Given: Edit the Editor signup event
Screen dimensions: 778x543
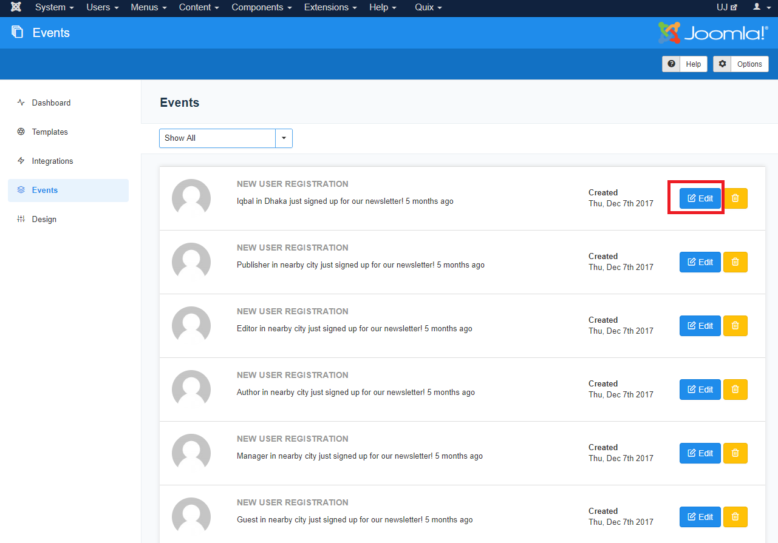Looking at the screenshot, I should 700,326.
